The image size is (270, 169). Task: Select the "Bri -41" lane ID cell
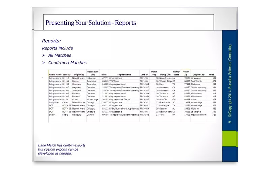[66, 90]
